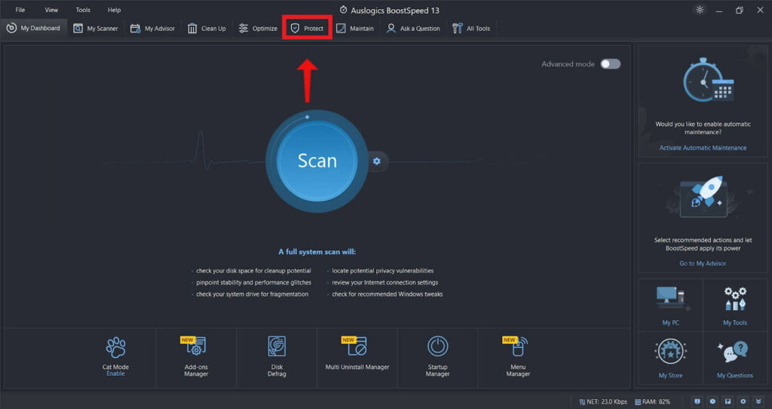Click the Go to My Advisor link

click(x=703, y=263)
